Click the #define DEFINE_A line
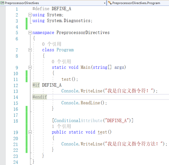This screenshot has height=165, width=169. 52,9
